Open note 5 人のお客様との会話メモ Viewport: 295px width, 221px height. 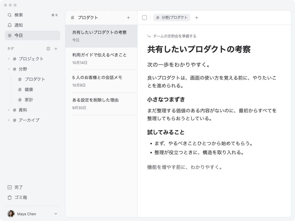pyautogui.click(x=101, y=81)
